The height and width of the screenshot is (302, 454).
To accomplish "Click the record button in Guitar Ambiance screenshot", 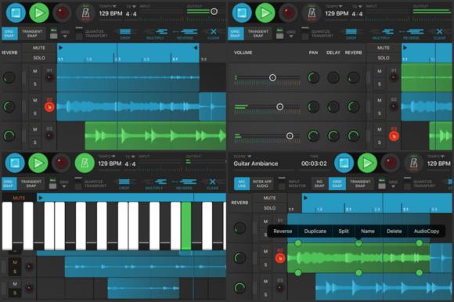I will coord(390,163).
